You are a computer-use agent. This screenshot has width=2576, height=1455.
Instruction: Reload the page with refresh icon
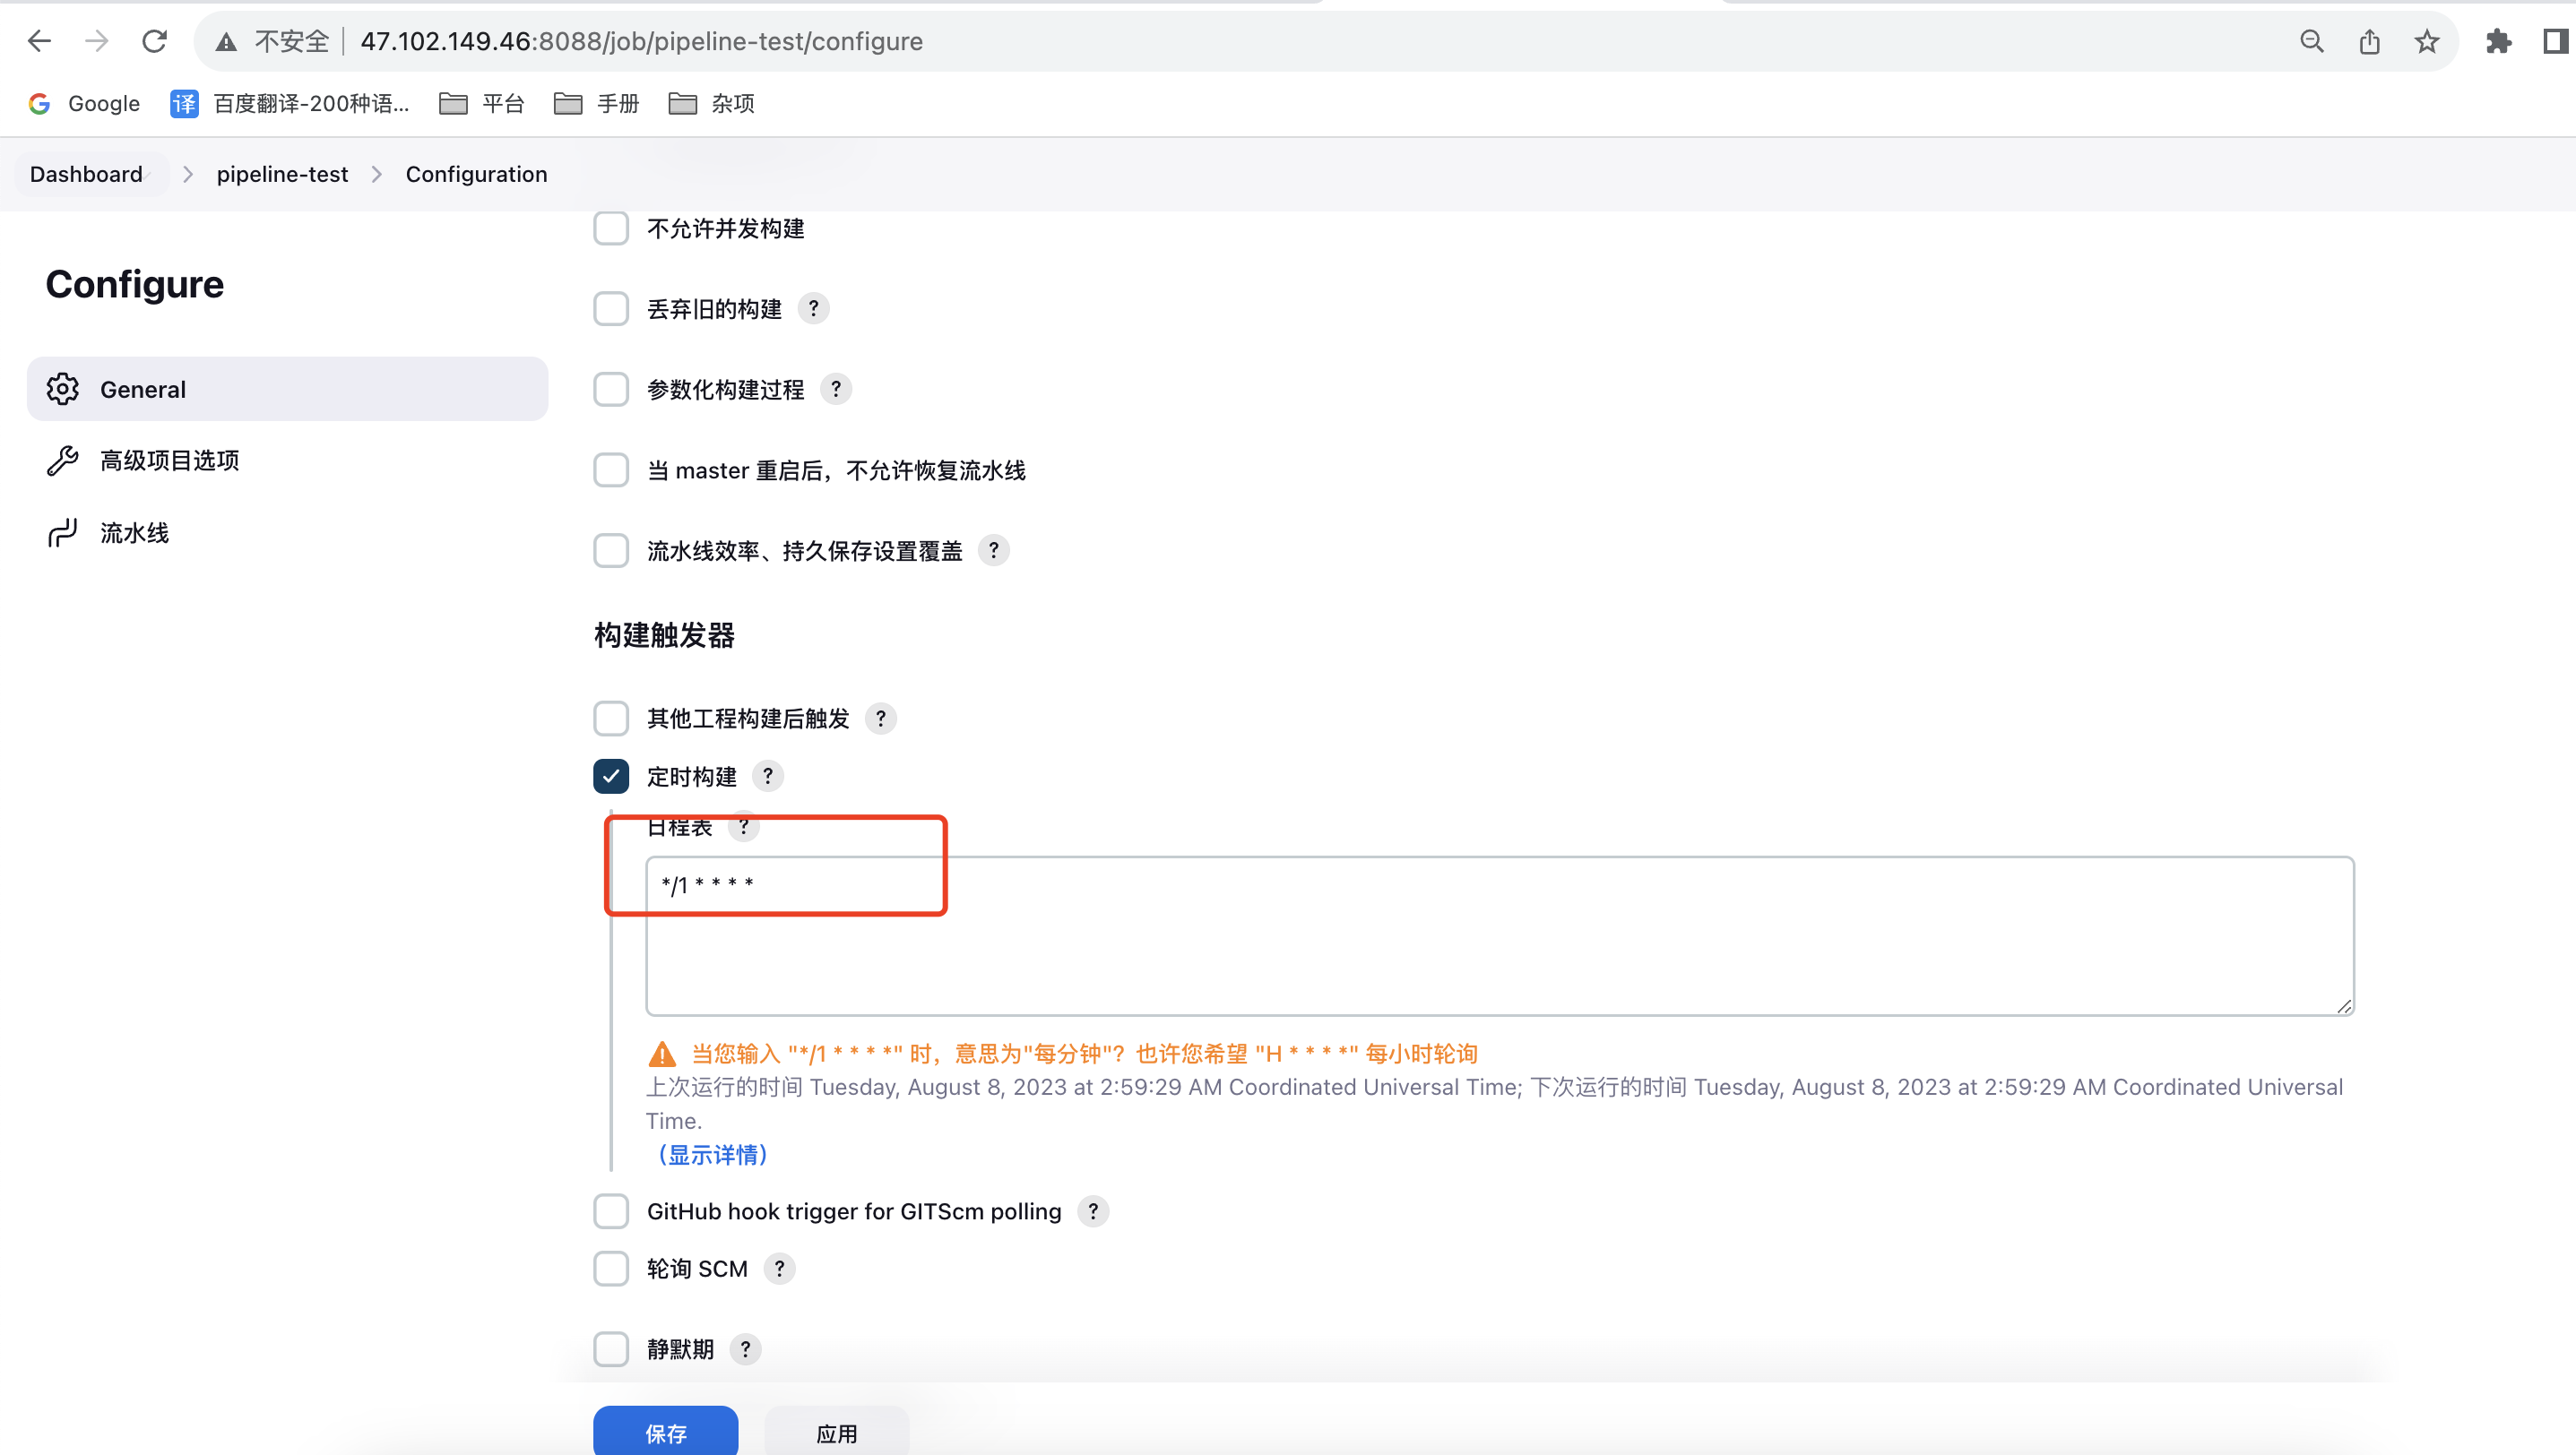coord(154,41)
